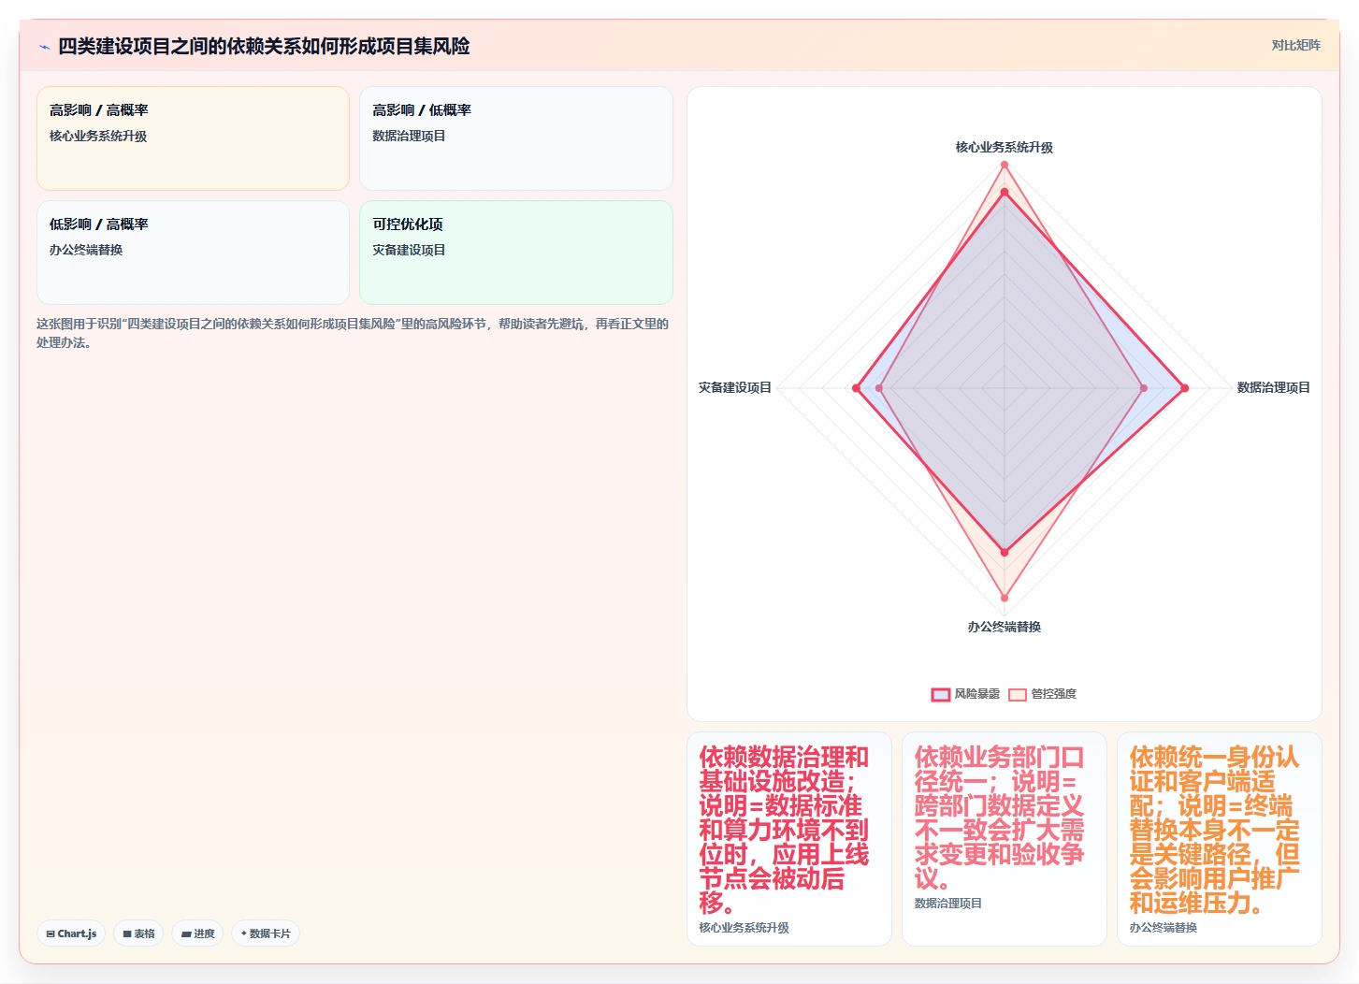Screen dimensions: 1359x984
Task: Toggle the 风险暴露 legend swatch
Action: [x=940, y=694]
